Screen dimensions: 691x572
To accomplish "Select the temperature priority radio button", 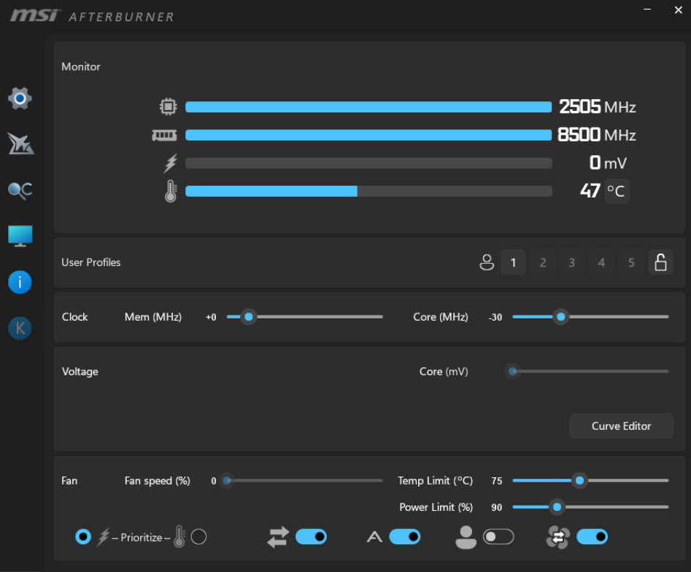I will pos(198,537).
